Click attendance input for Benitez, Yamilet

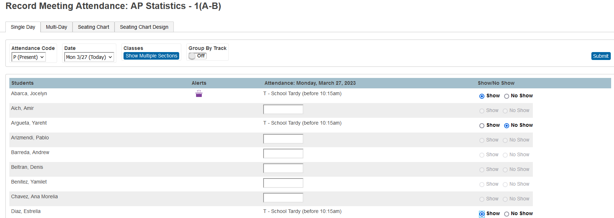click(x=283, y=182)
